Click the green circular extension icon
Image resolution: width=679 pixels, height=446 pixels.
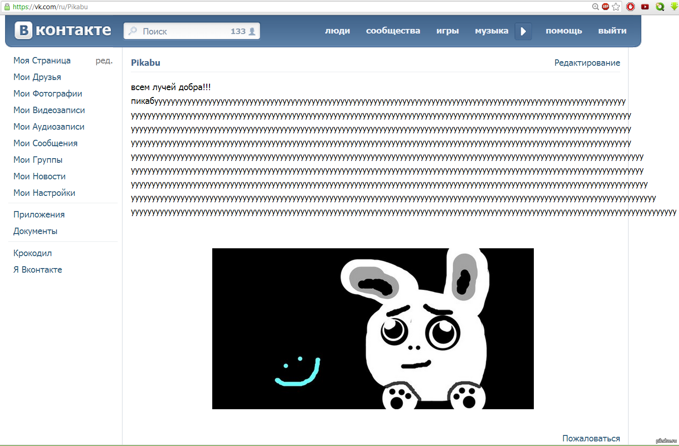tap(660, 6)
